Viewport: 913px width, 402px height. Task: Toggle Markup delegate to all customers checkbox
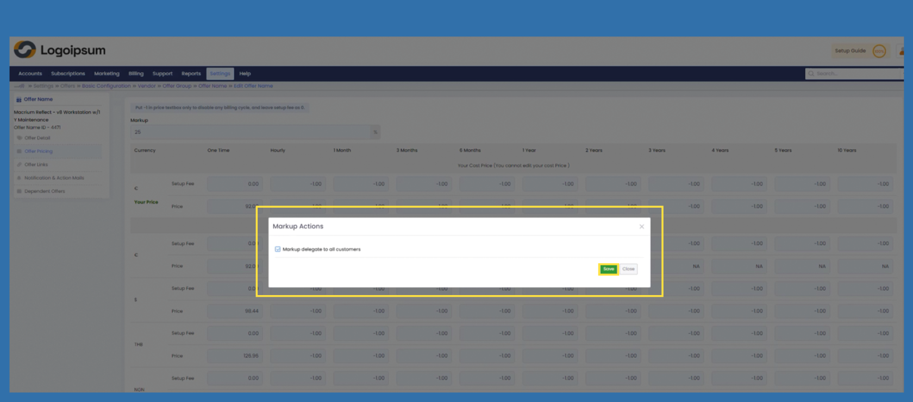pos(278,249)
